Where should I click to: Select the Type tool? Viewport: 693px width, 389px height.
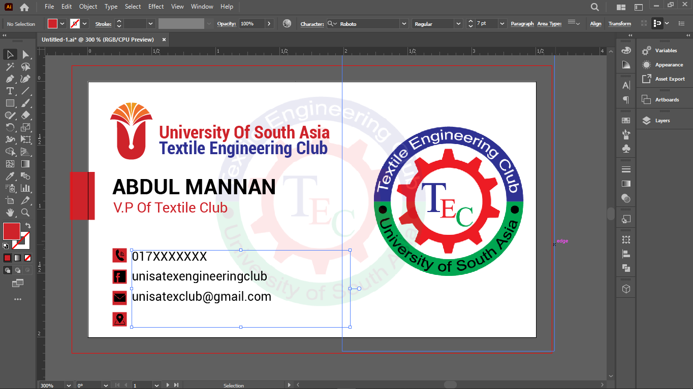pos(10,91)
